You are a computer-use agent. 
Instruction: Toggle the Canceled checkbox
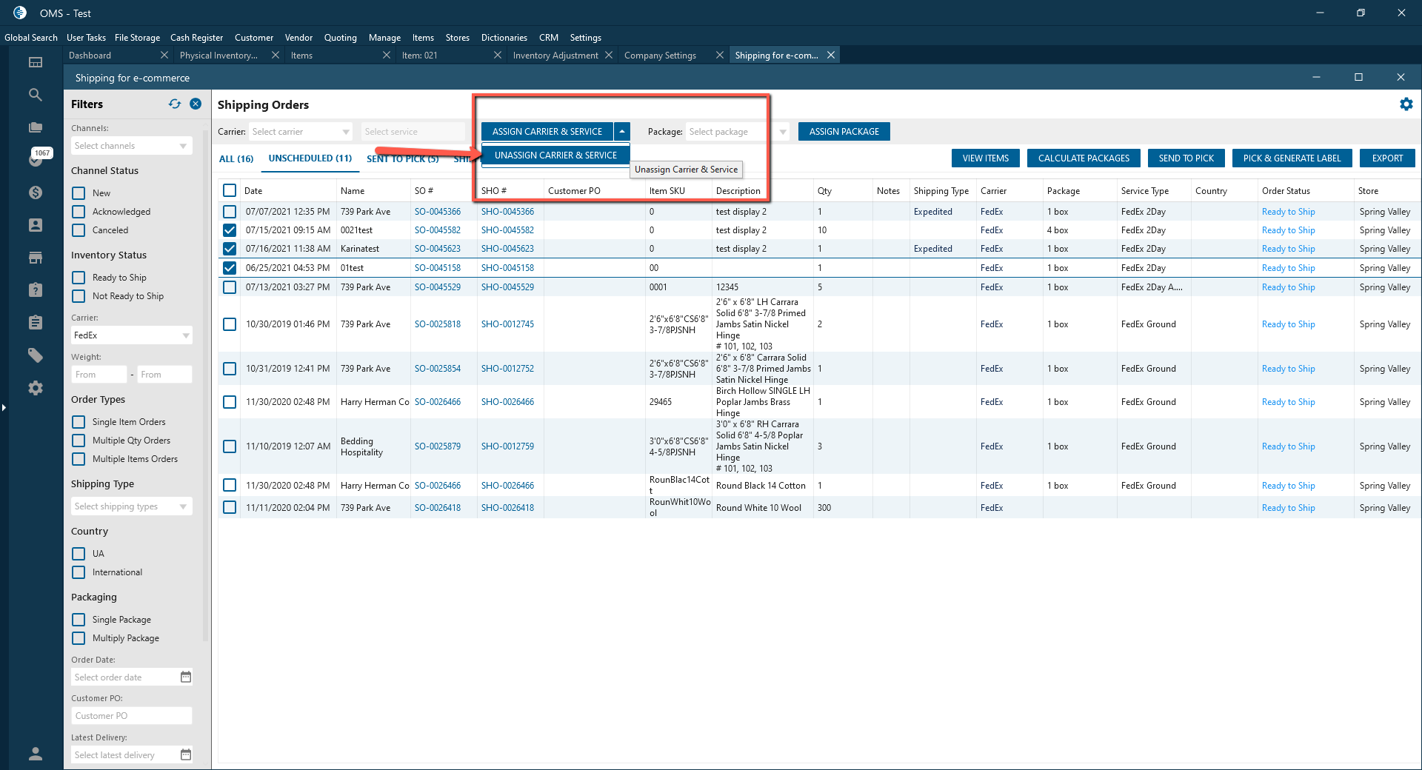[x=79, y=230]
